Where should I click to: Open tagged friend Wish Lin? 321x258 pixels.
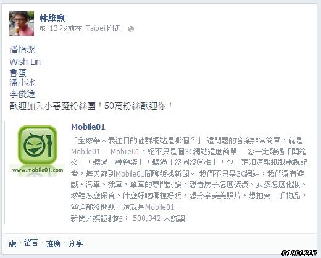coord(25,62)
